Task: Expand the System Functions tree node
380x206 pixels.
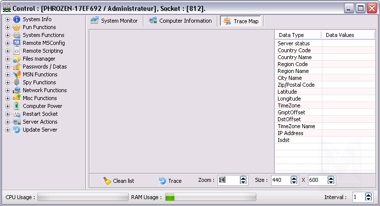Action: pos(7,35)
